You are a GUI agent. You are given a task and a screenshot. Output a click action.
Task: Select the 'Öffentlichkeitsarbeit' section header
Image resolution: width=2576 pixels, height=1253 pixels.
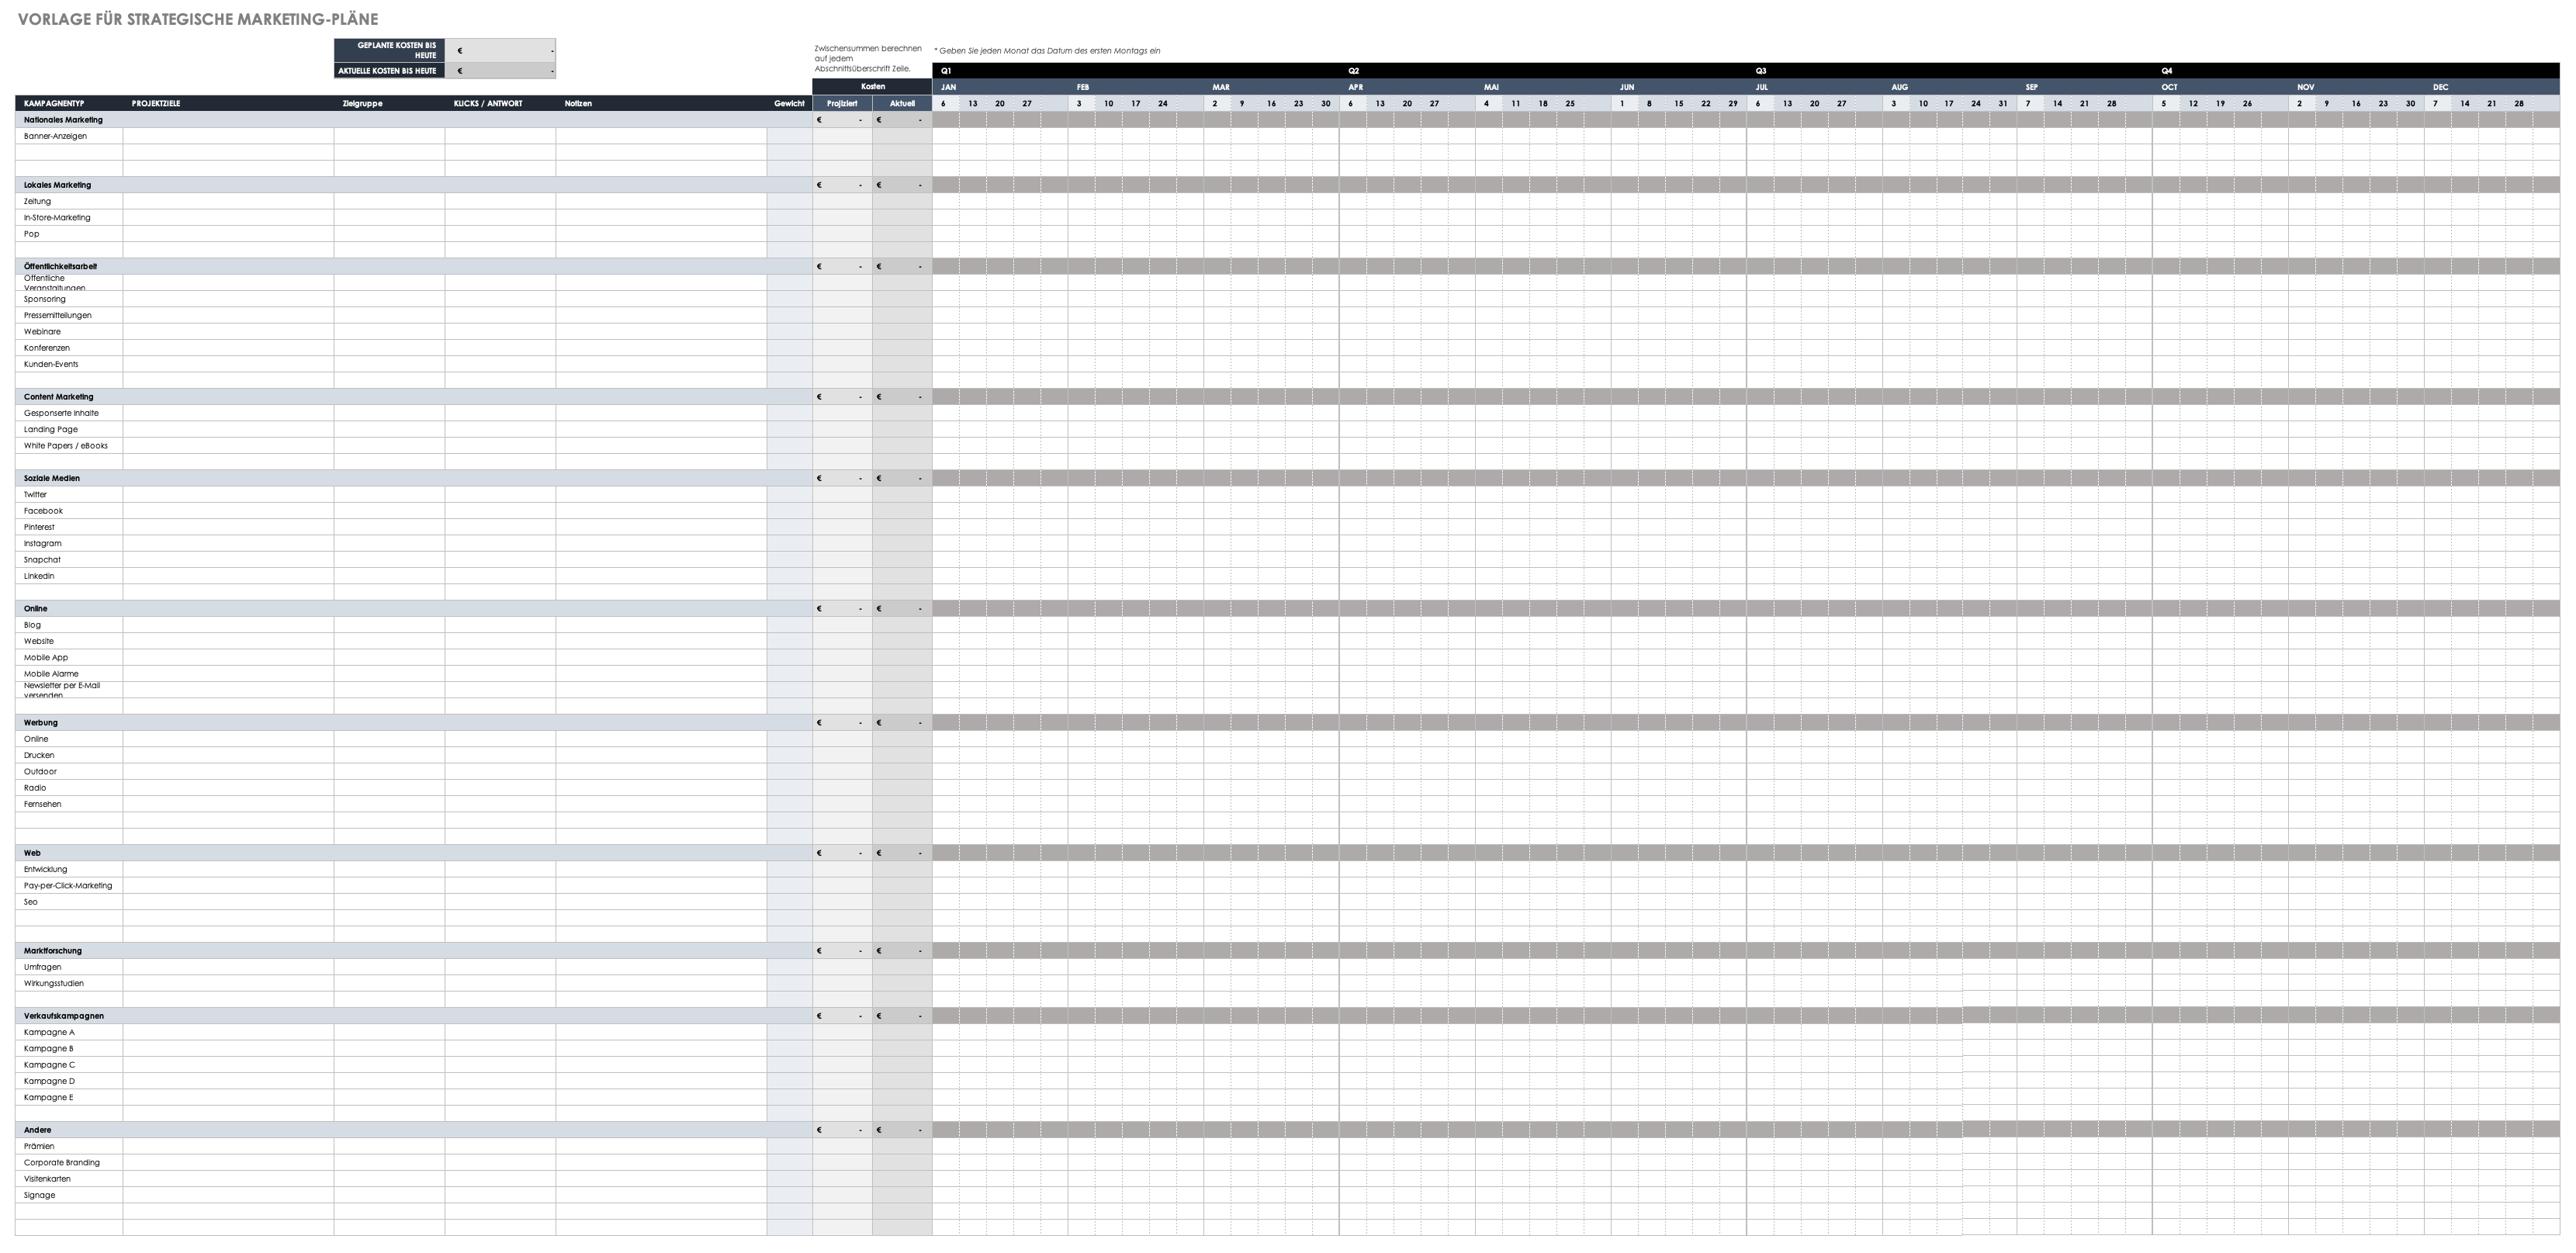413,266
